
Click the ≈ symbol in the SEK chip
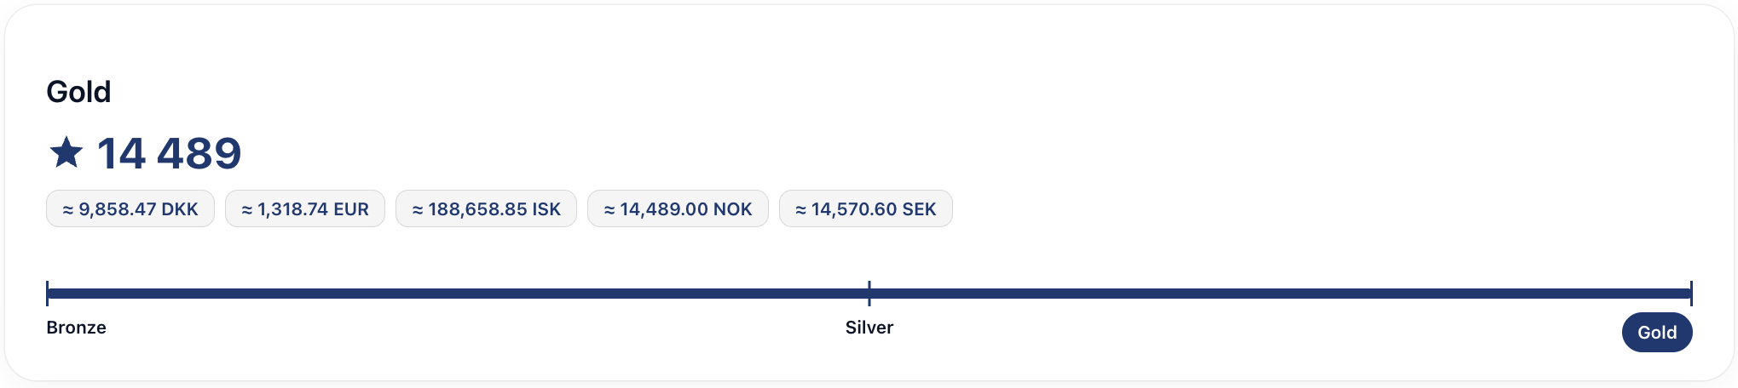pos(801,209)
